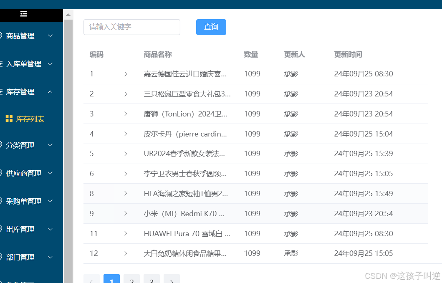Image resolution: width=442 pixels, height=283 pixels.
Task: Go to pagination page 2
Action: tap(131, 279)
